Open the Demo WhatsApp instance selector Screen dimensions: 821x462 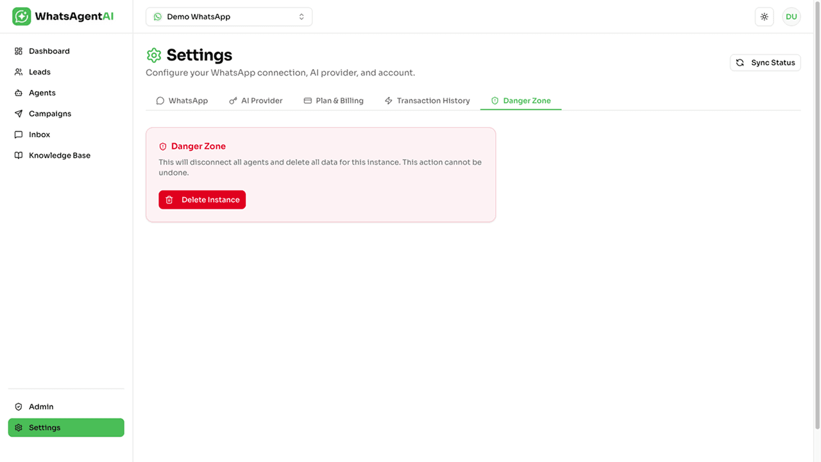click(229, 17)
